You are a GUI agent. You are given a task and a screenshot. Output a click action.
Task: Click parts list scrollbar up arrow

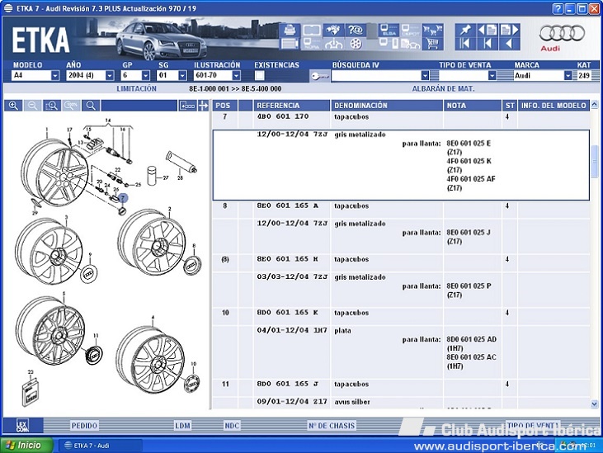click(x=595, y=104)
